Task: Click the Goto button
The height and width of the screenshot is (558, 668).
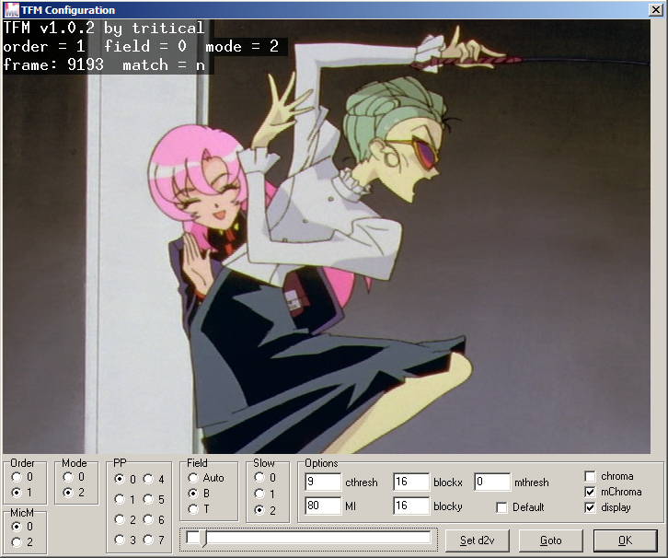Action: pyautogui.click(x=550, y=541)
